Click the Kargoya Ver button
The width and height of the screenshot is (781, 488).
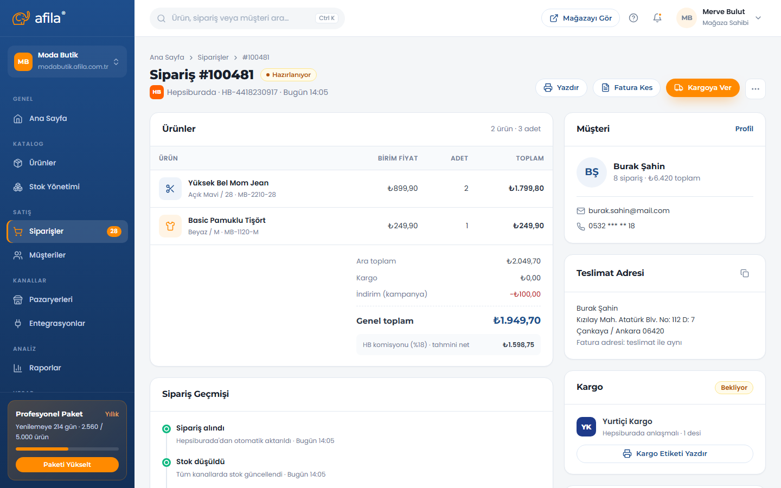click(x=702, y=88)
